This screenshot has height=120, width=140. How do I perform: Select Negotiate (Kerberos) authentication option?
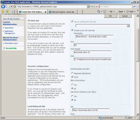[x=72, y=73]
